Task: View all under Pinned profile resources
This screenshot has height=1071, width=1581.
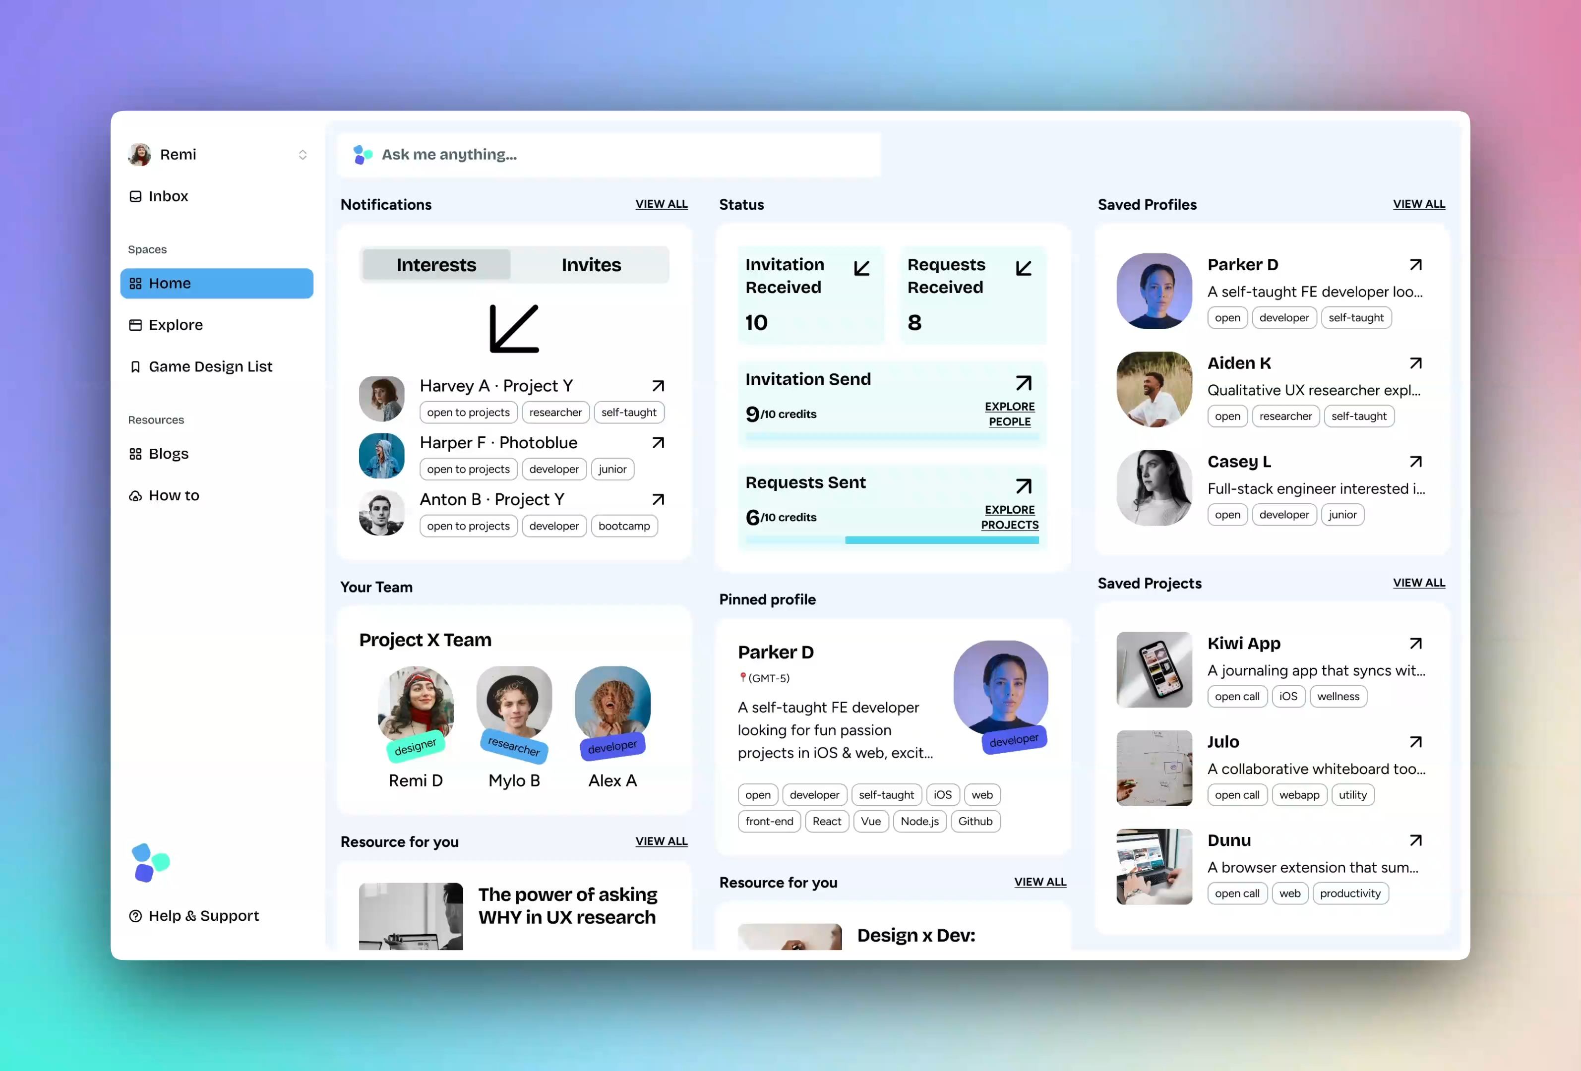Action: tap(1040, 882)
